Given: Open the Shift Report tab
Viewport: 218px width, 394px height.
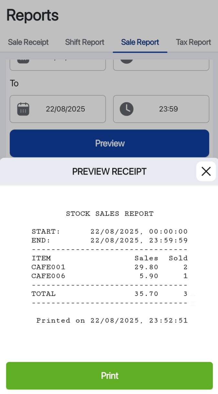Looking at the screenshot, I should (x=85, y=42).
